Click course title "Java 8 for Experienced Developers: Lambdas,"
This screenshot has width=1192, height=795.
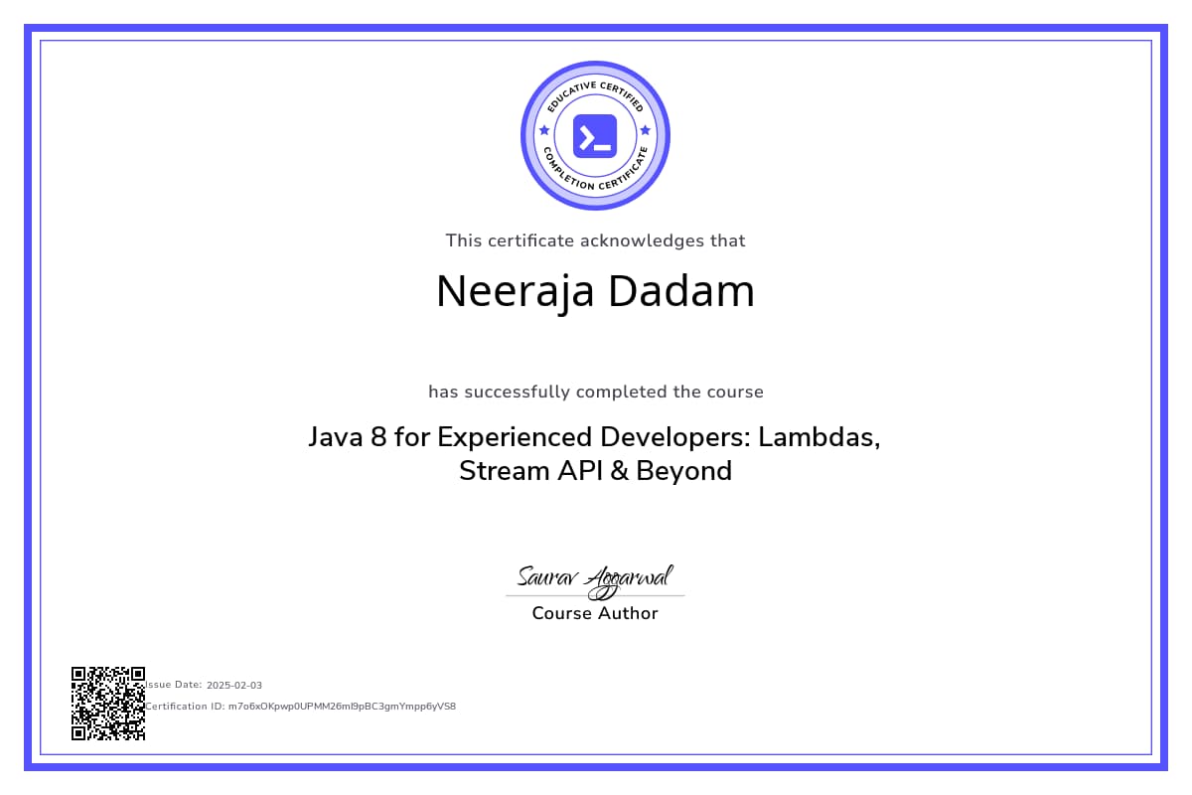coord(594,437)
